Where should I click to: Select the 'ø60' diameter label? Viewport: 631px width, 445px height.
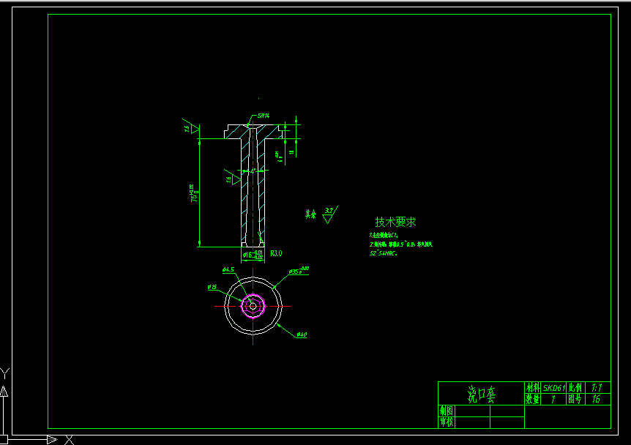tap(302, 334)
